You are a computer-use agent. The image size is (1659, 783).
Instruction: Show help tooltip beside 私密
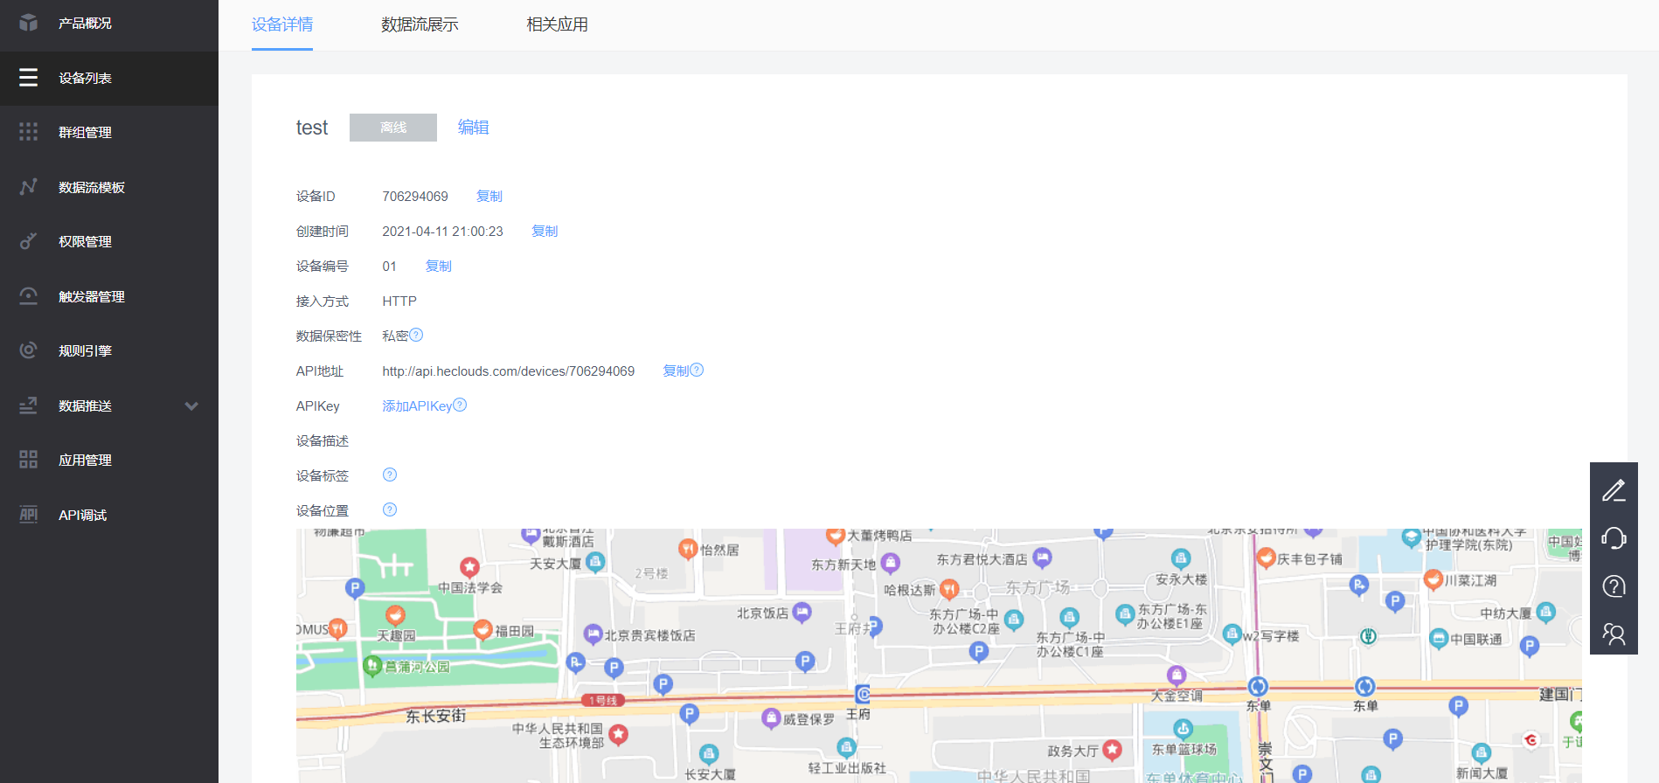tap(416, 335)
